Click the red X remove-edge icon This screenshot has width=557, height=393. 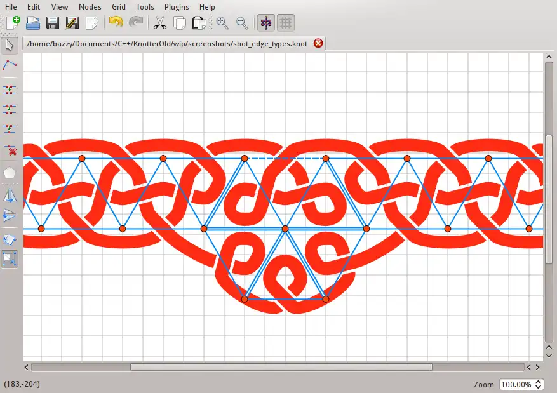[10, 150]
